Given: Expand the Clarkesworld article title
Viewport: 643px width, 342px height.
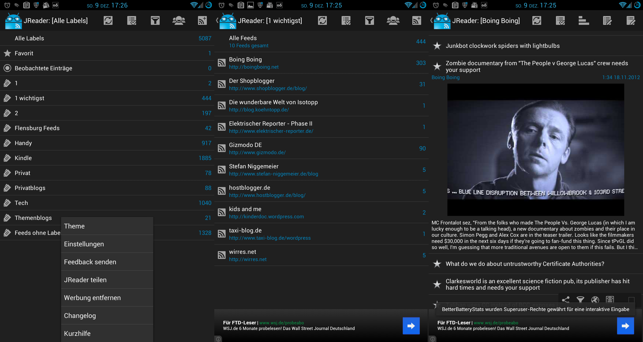Looking at the screenshot, I should (x=538, y=284).
